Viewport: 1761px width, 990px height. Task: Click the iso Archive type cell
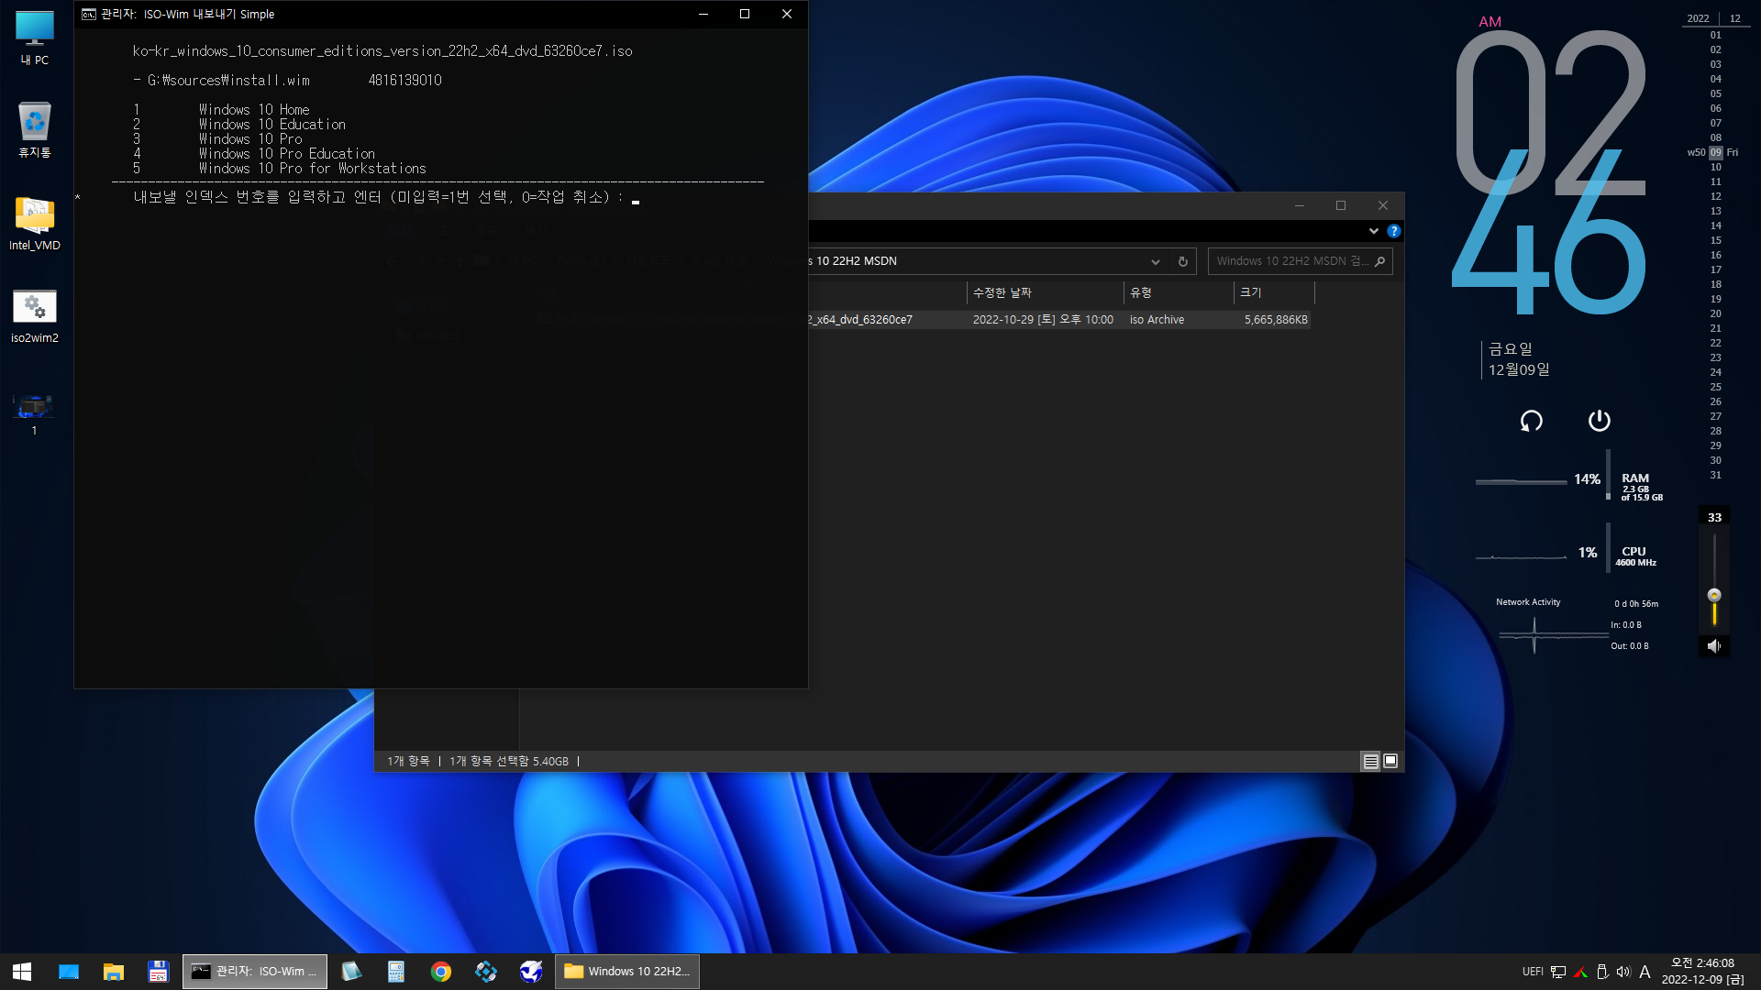[x=1157, y=320]
